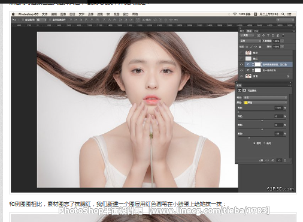Hide the 背景 (Background) layer
Screen dimensions: 303x222
(241, 76)
